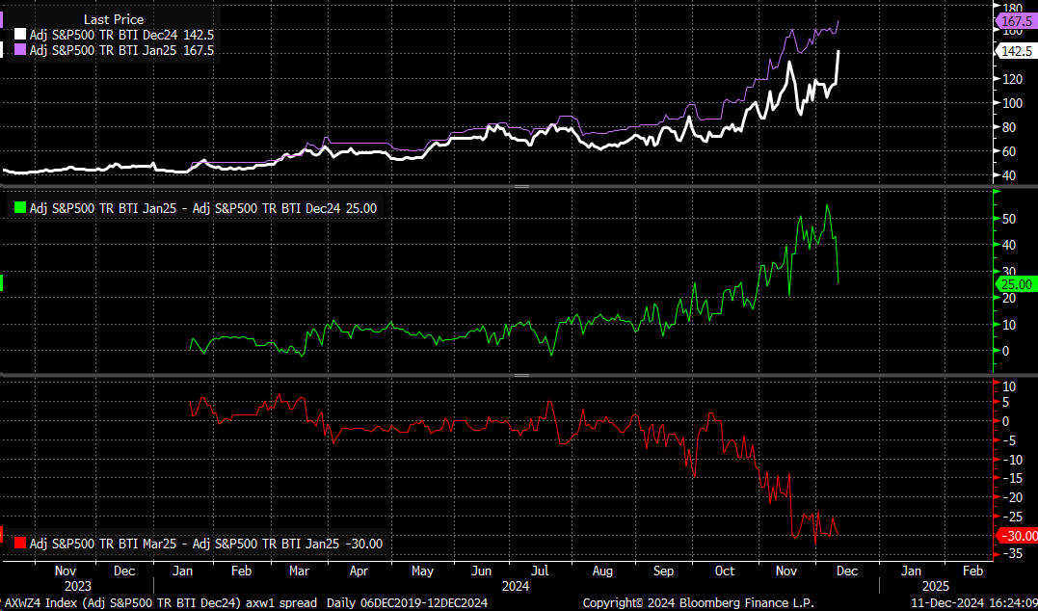Click the red Mar25-Jan25 spread color swatch

tap(20, 544)
